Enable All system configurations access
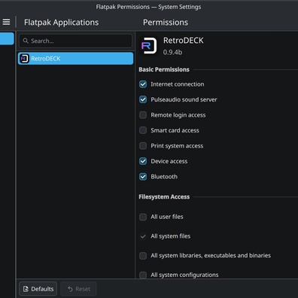 tap(143, 275)
